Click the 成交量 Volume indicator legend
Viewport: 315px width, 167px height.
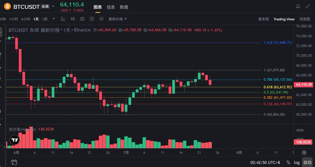click(22, 129)
